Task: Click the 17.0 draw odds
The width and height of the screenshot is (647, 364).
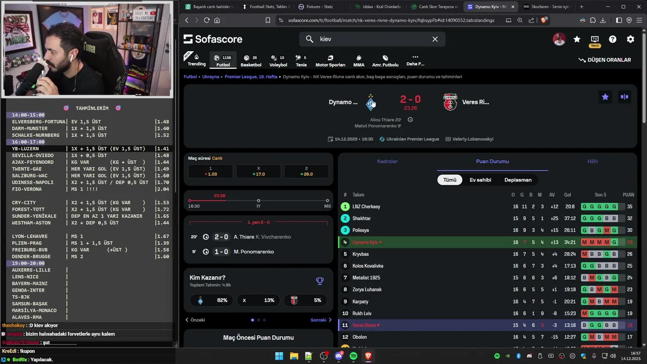Action: pos(258,171)
